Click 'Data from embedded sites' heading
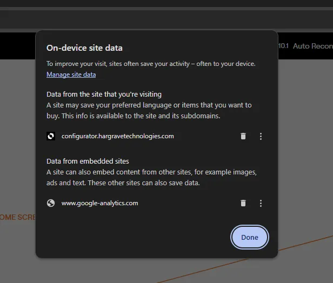This screenshot has width=333, height=283. pos(88,161)
